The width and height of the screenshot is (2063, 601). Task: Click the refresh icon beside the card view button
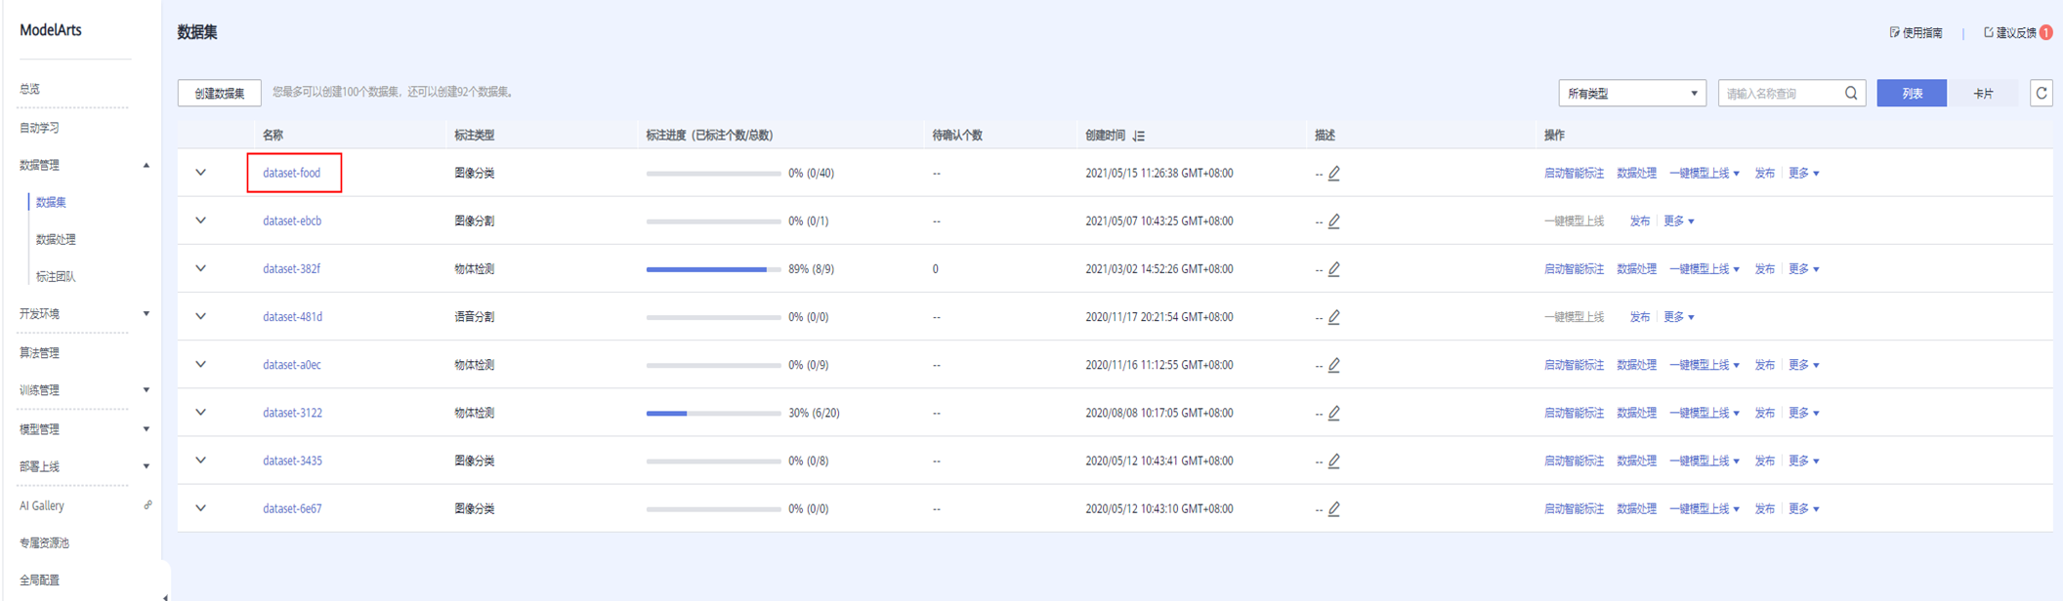pyautogui.click(x=2041, y=94)
